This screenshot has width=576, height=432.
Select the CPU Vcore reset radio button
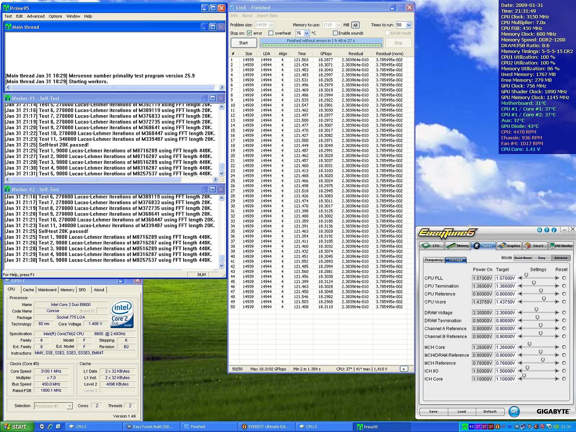click(x=564, y=302)
